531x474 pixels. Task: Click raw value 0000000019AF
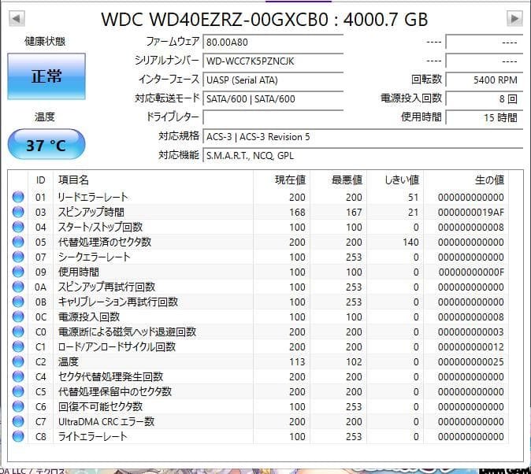pyautogui.click(x=470, y=213)
